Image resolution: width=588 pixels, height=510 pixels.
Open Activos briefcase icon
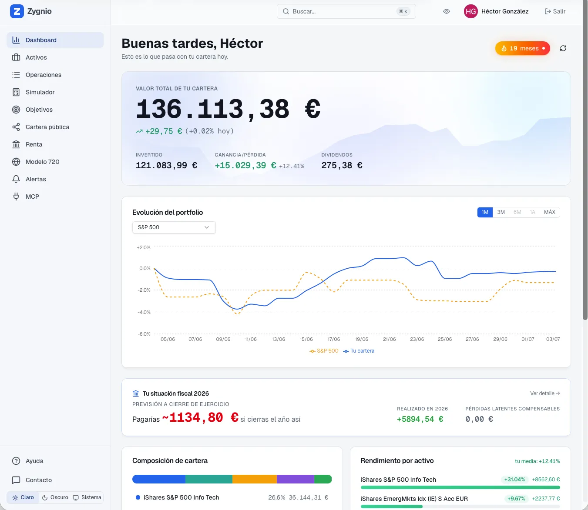[16, 57]
